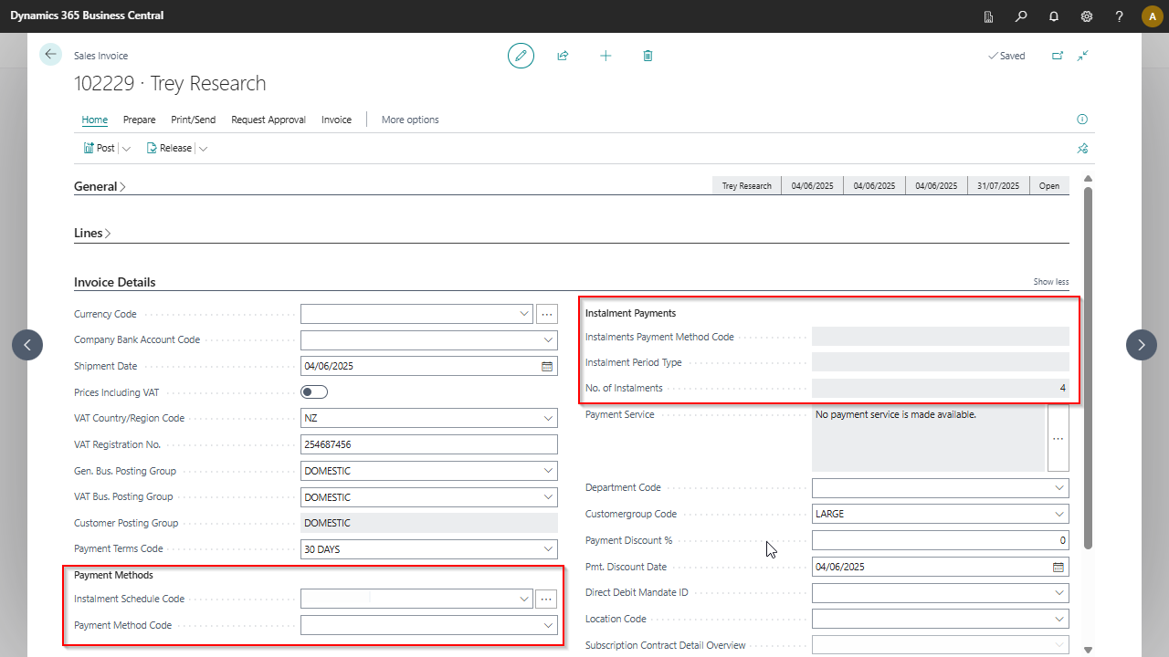Open the Print/Send menu

194,120
